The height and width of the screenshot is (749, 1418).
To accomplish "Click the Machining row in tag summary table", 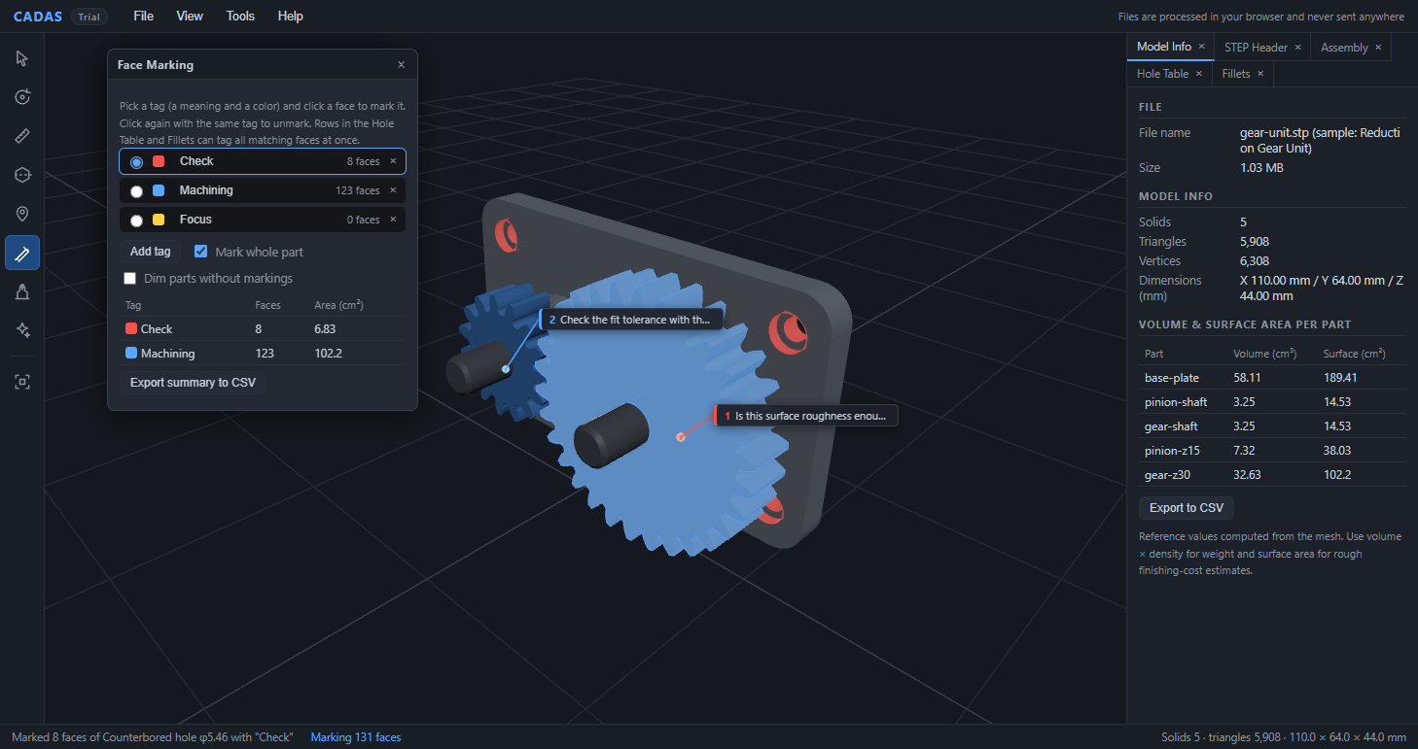I will click(263, 354).
